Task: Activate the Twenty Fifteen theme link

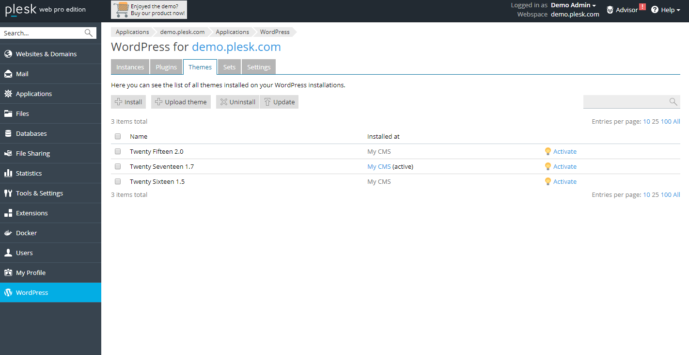Action: pos(565,151)
